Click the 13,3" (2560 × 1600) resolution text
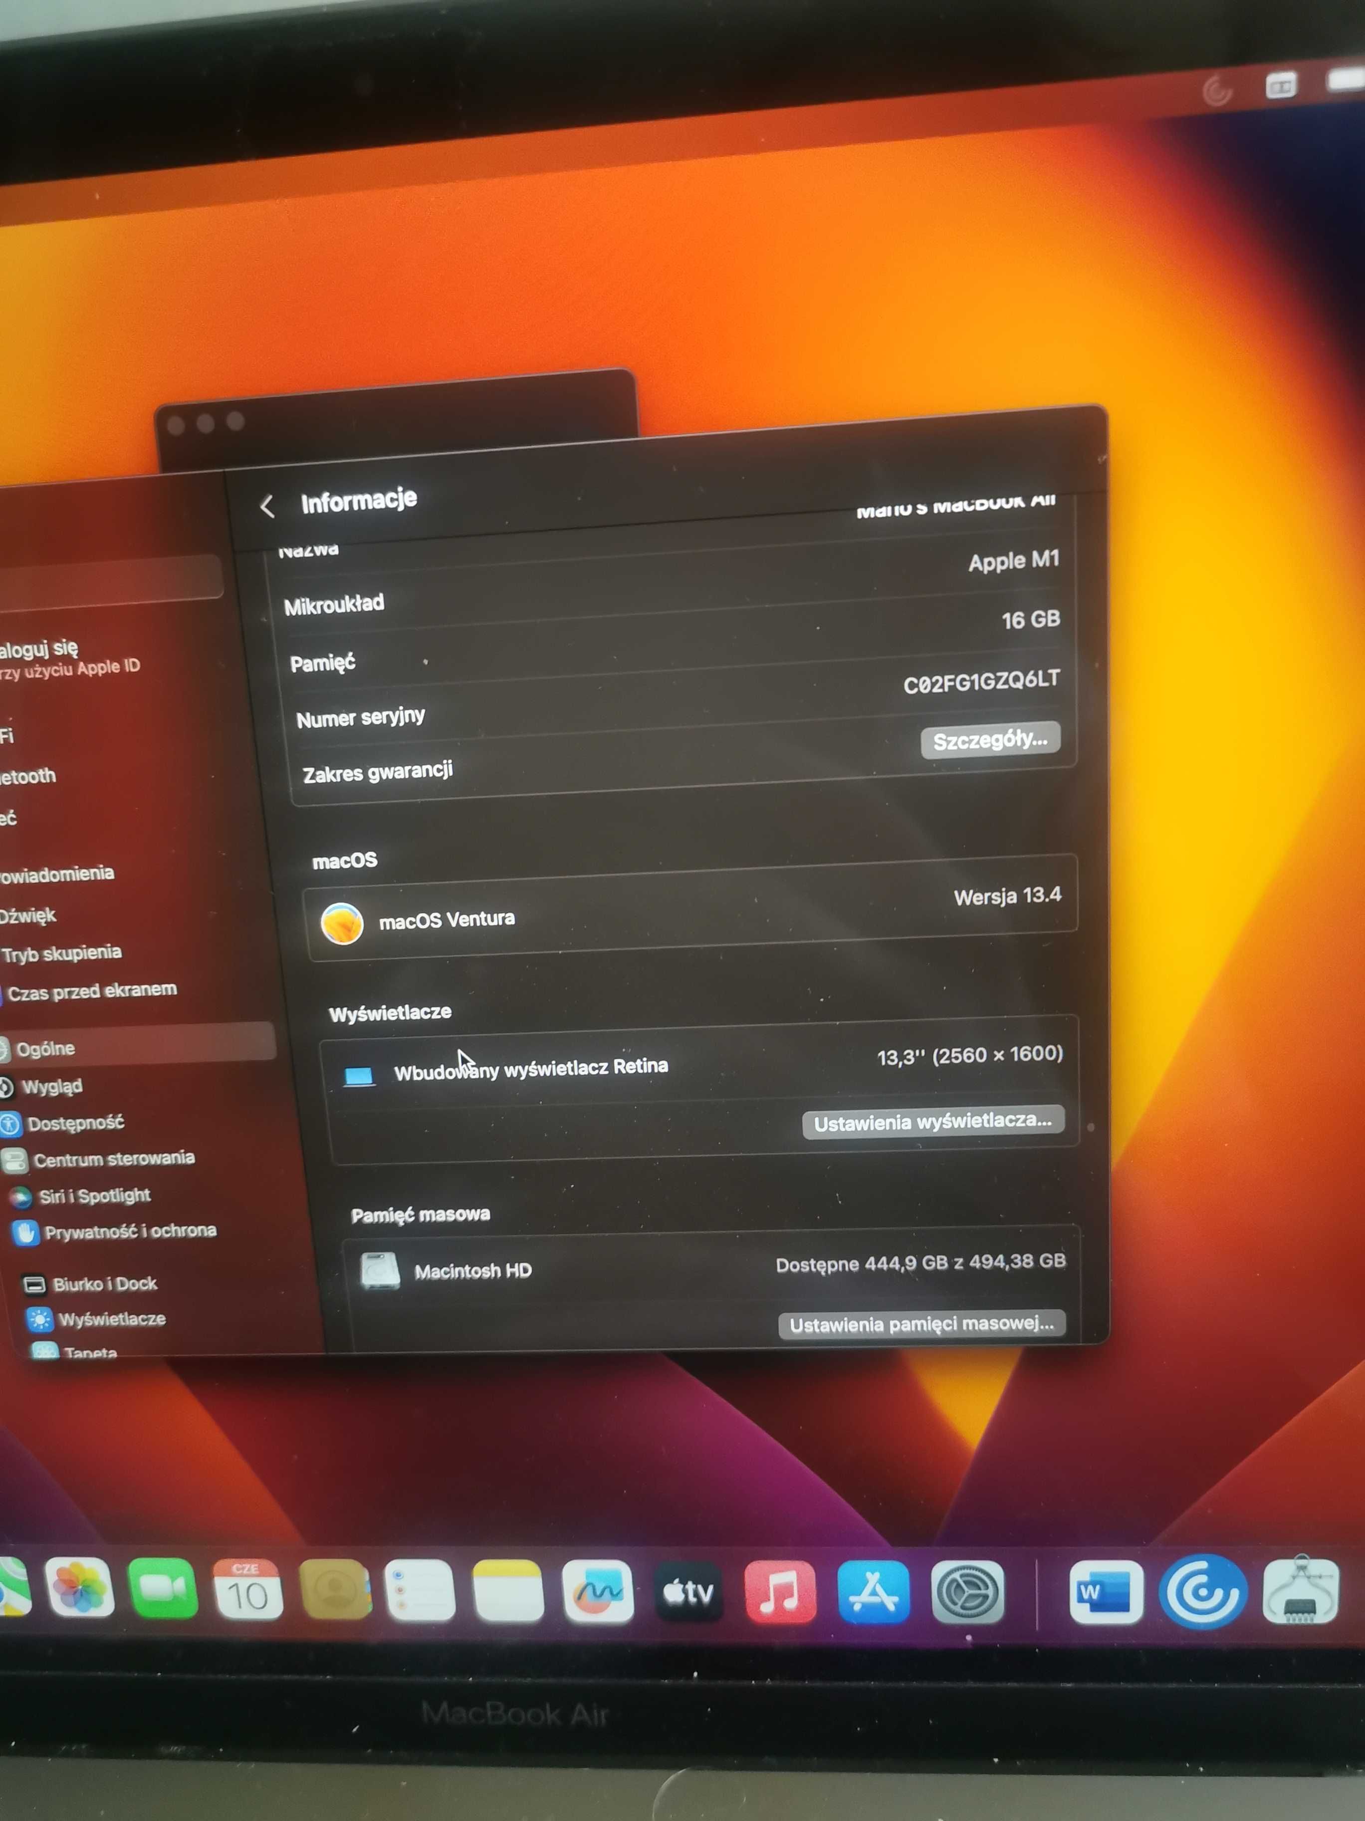1365x1821 pixels. [x=969, y=1055]
